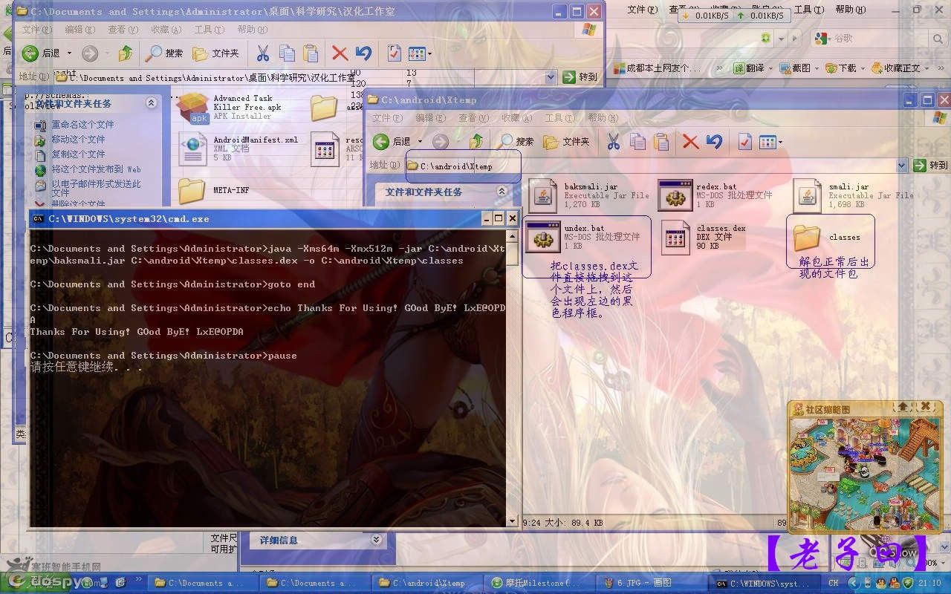Screen dimensions: 951x594
Task: Expand the C:\android\Xtemp address bar dropdown
Action: click(902, 166)
